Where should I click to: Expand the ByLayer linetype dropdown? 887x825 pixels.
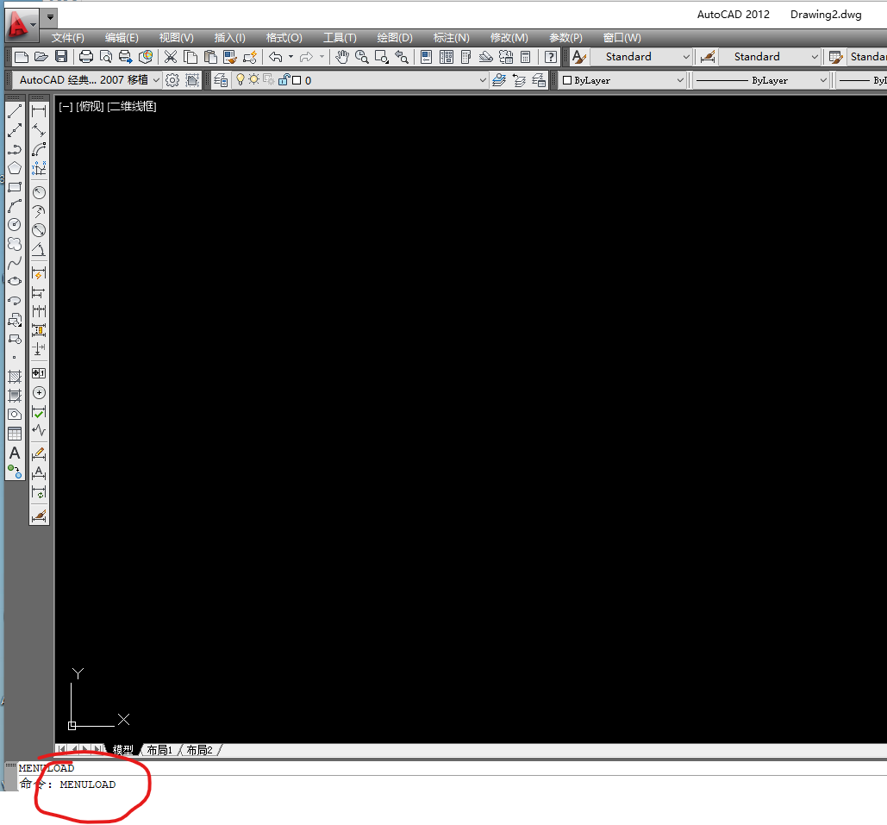[823, 80]
